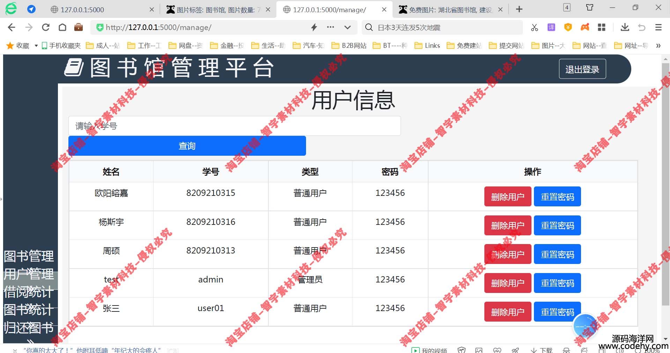Click the book logo beside 图书馆管理平台
670x353 pixels.
74,68
